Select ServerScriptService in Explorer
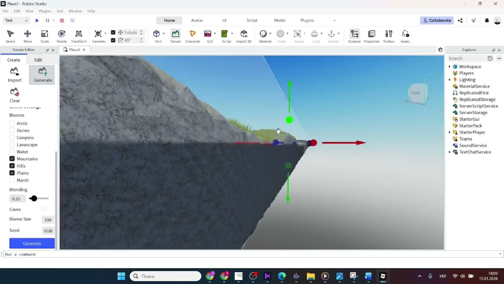504x284 pixels. click(478, 106)
